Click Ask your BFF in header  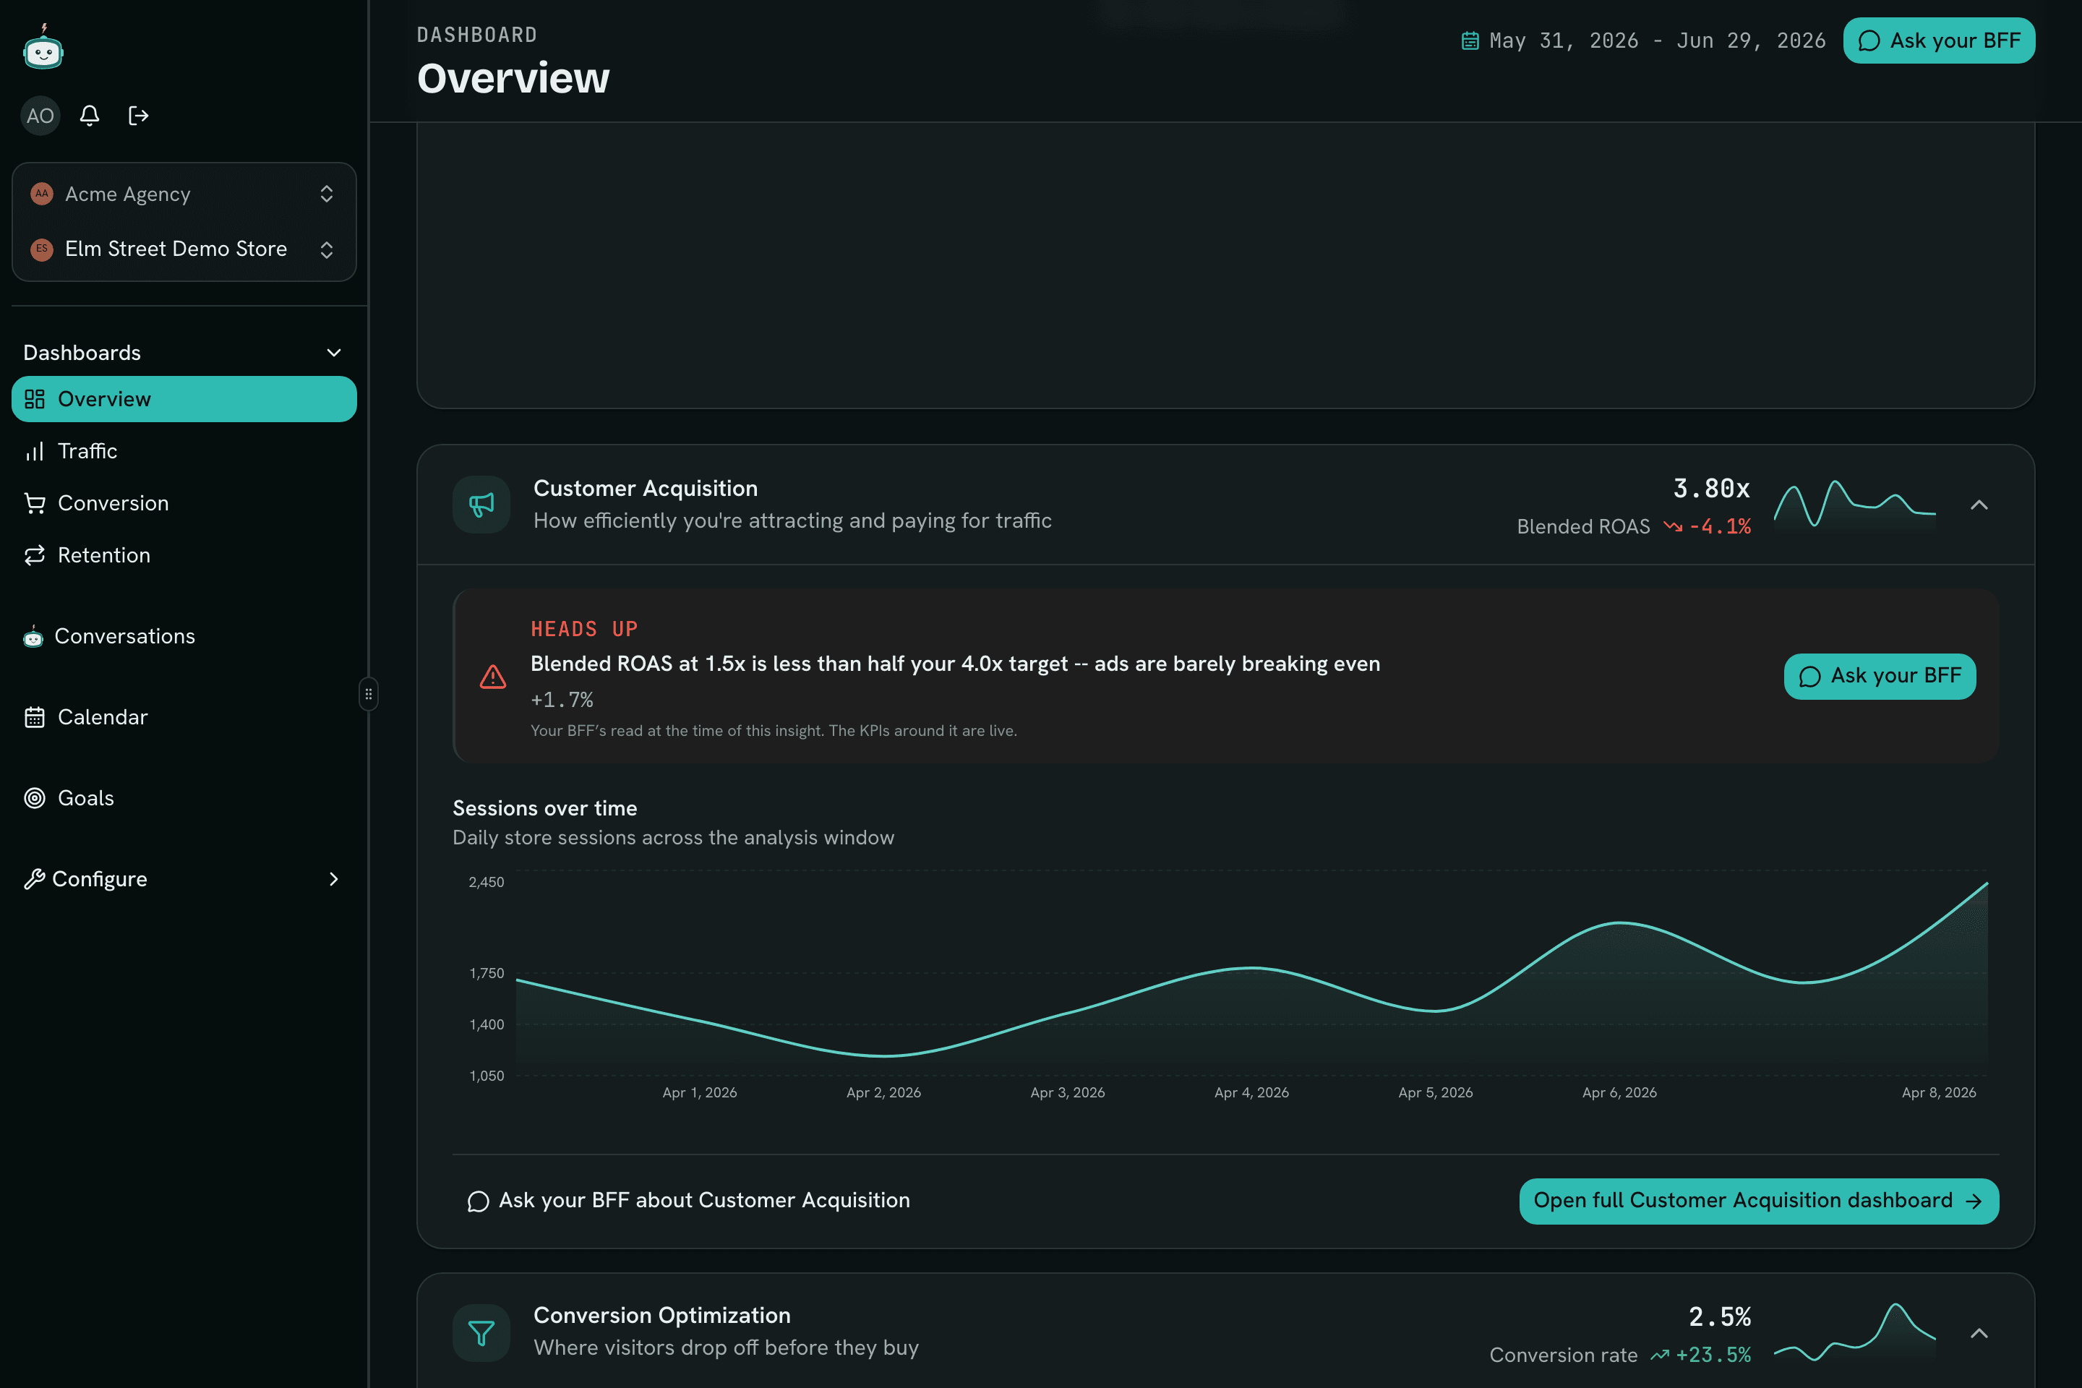click(x=1939, y=40)
